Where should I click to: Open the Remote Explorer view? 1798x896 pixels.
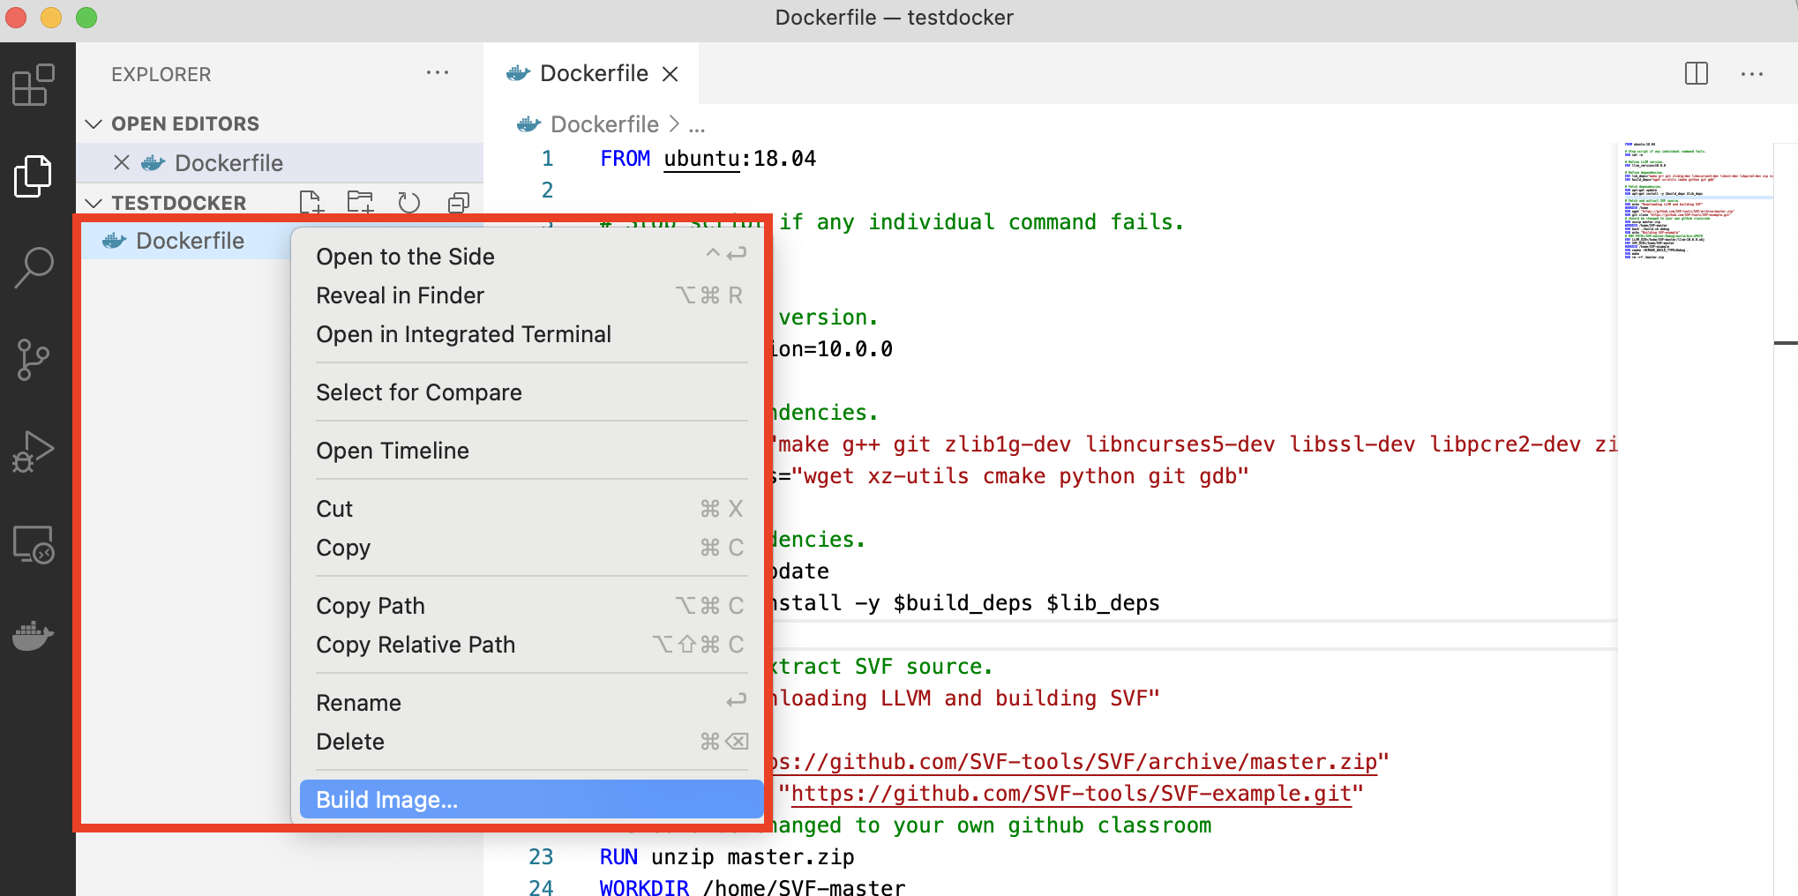(34, 544)
